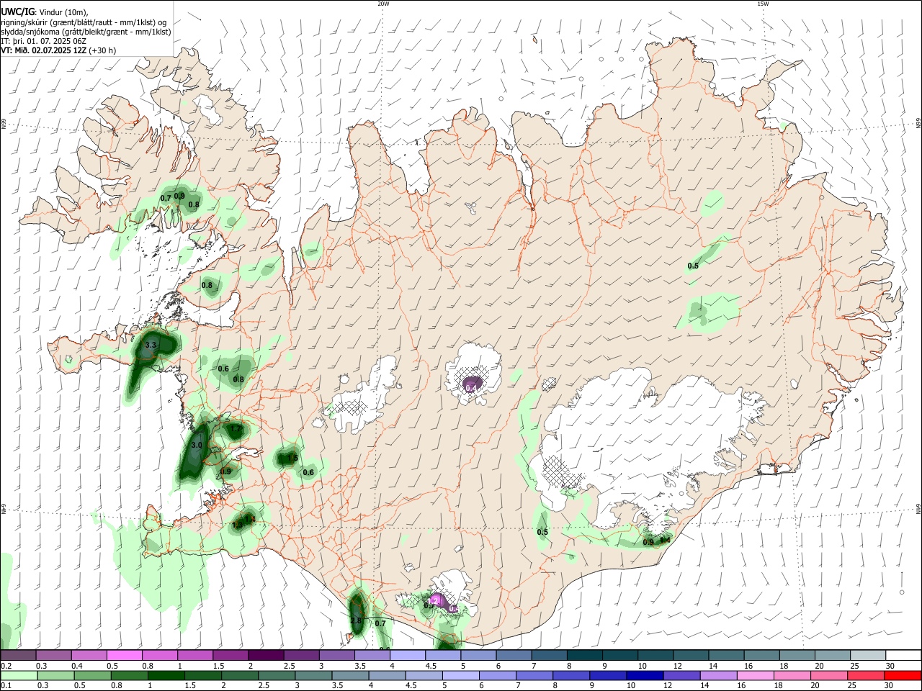Click the '0.1' legend label

6,686
